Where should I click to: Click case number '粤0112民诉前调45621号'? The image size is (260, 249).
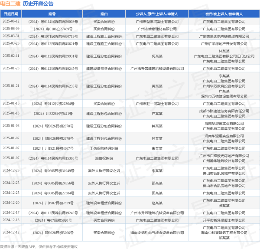coord(59,44)
